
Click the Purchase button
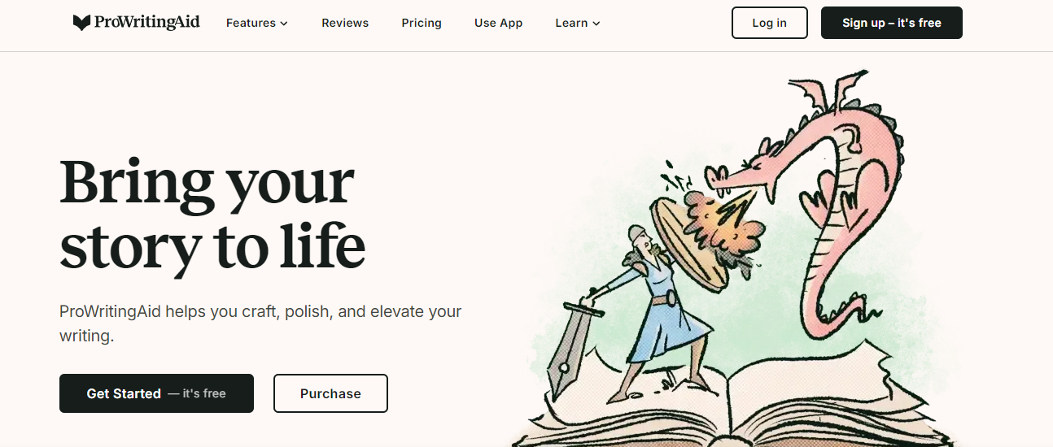[x=330, y=393]
